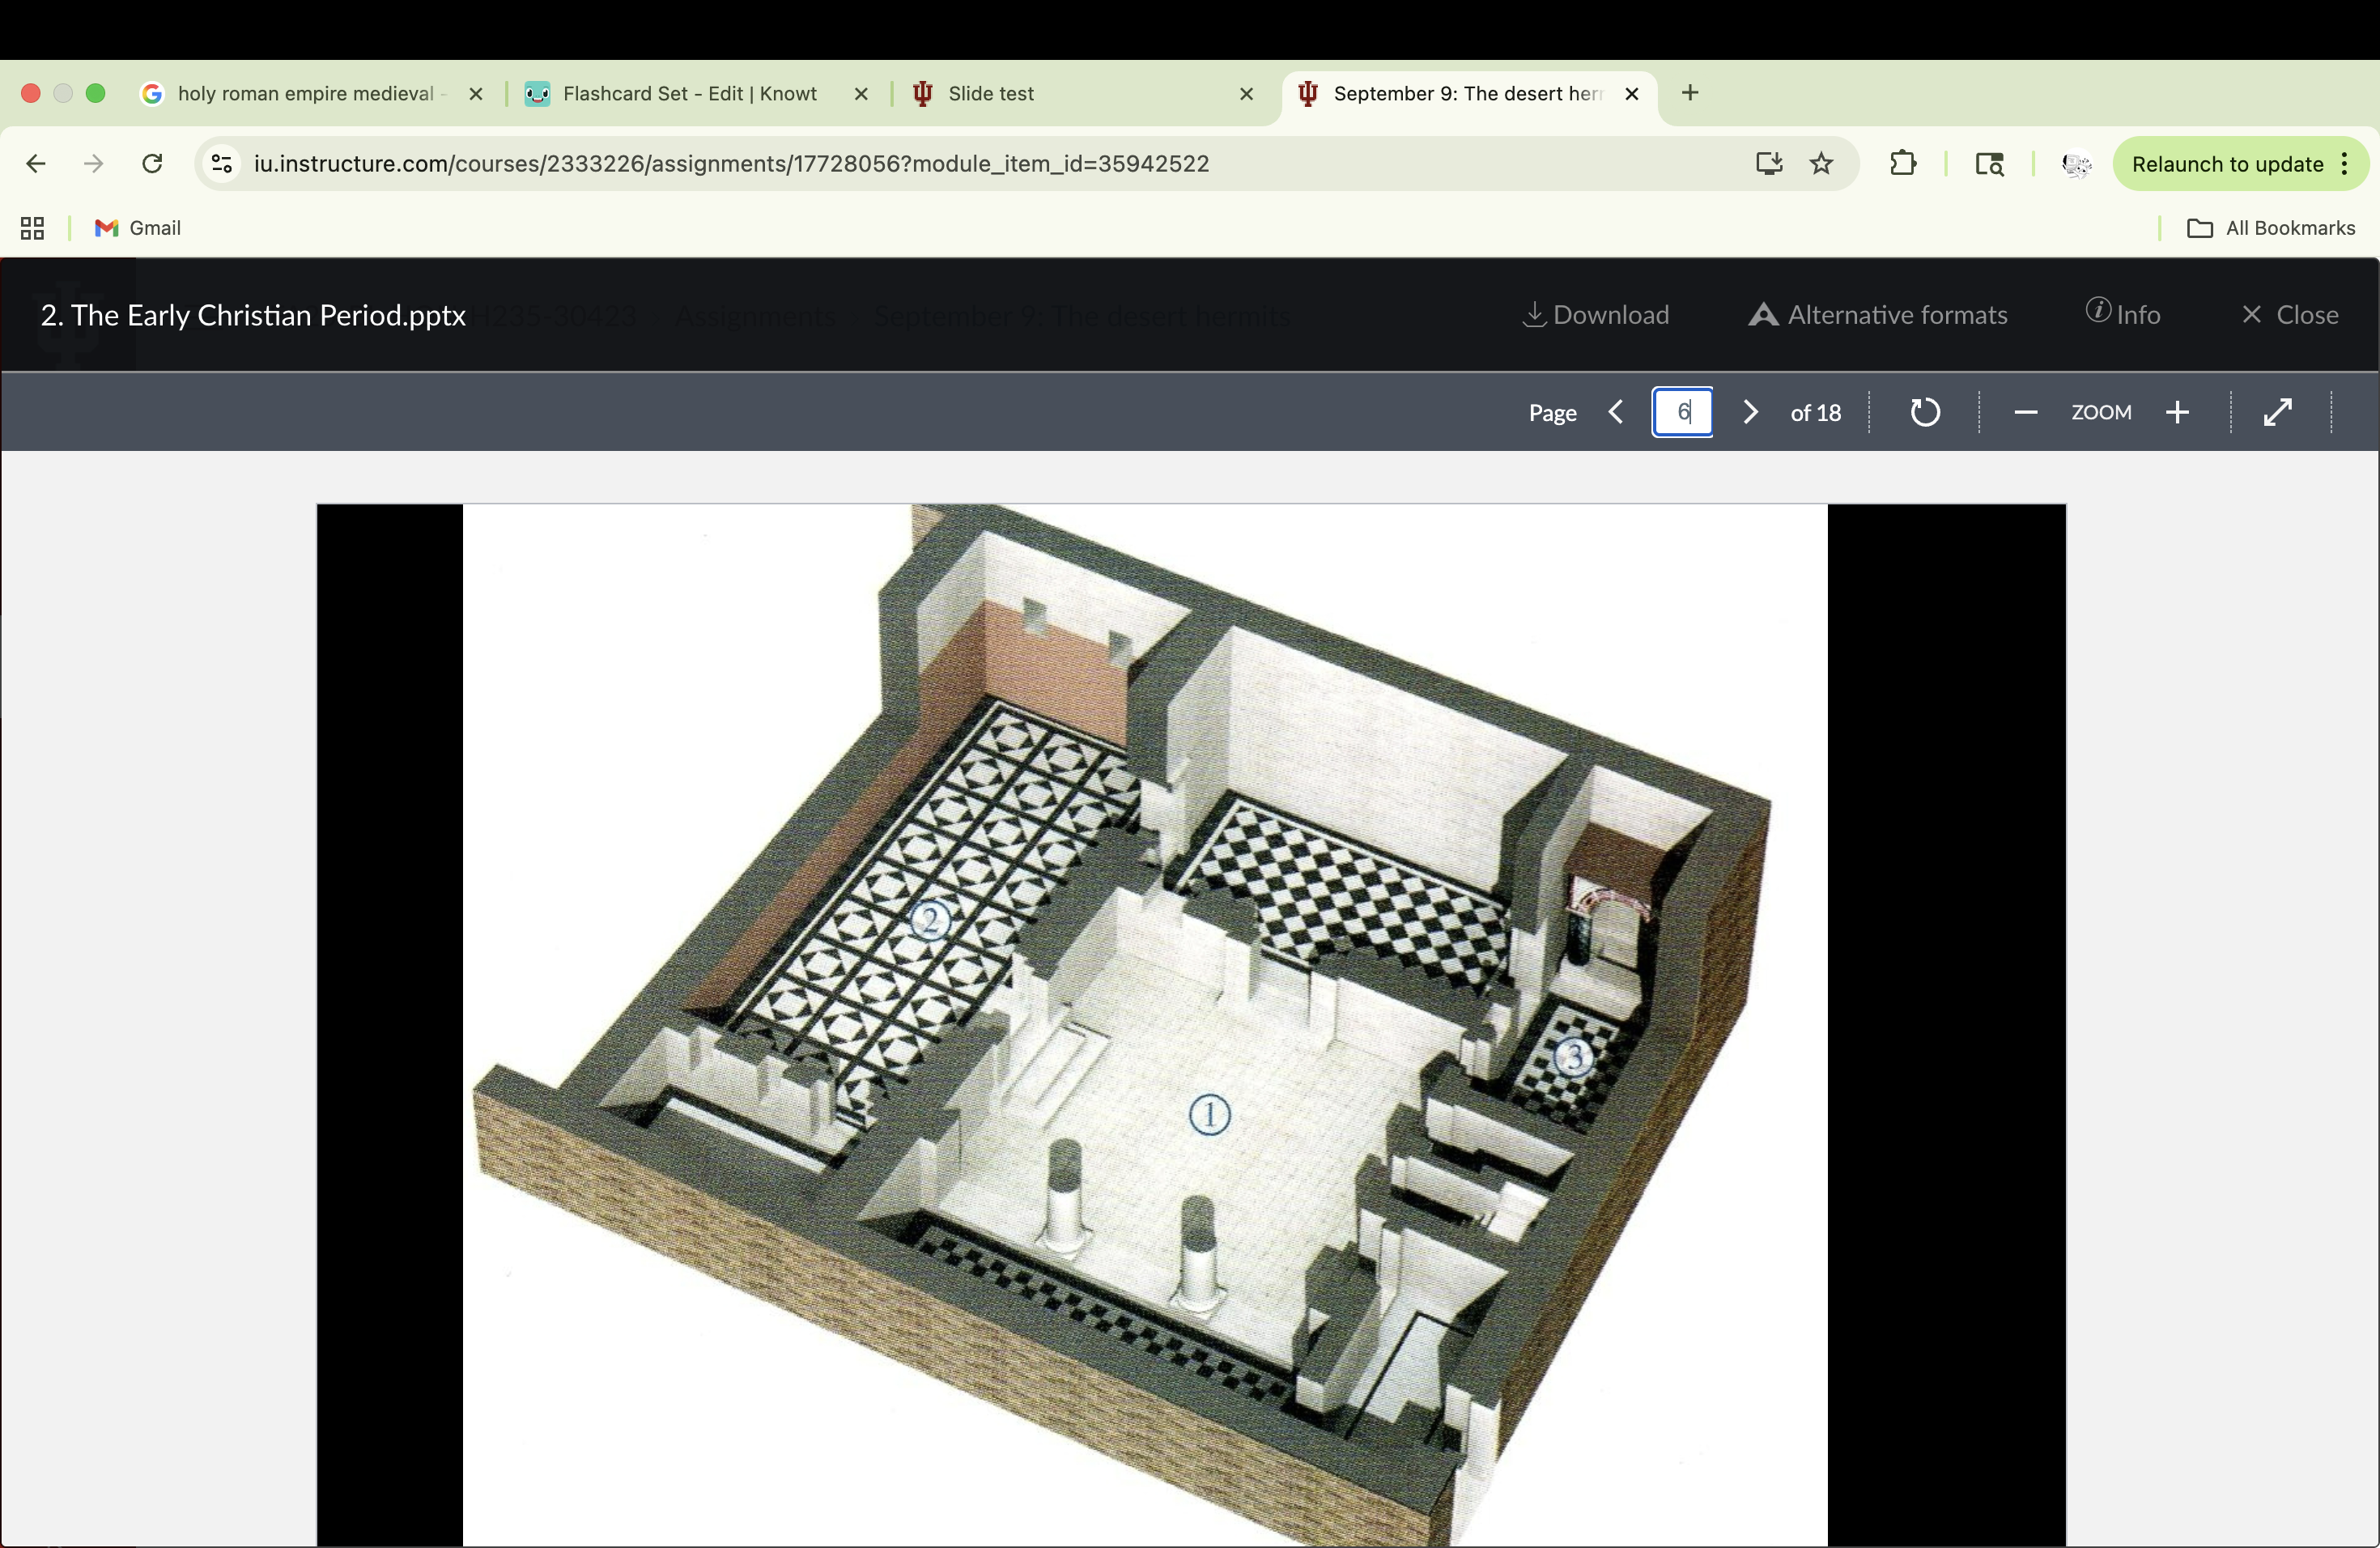Reload the current page

(152, 164)
